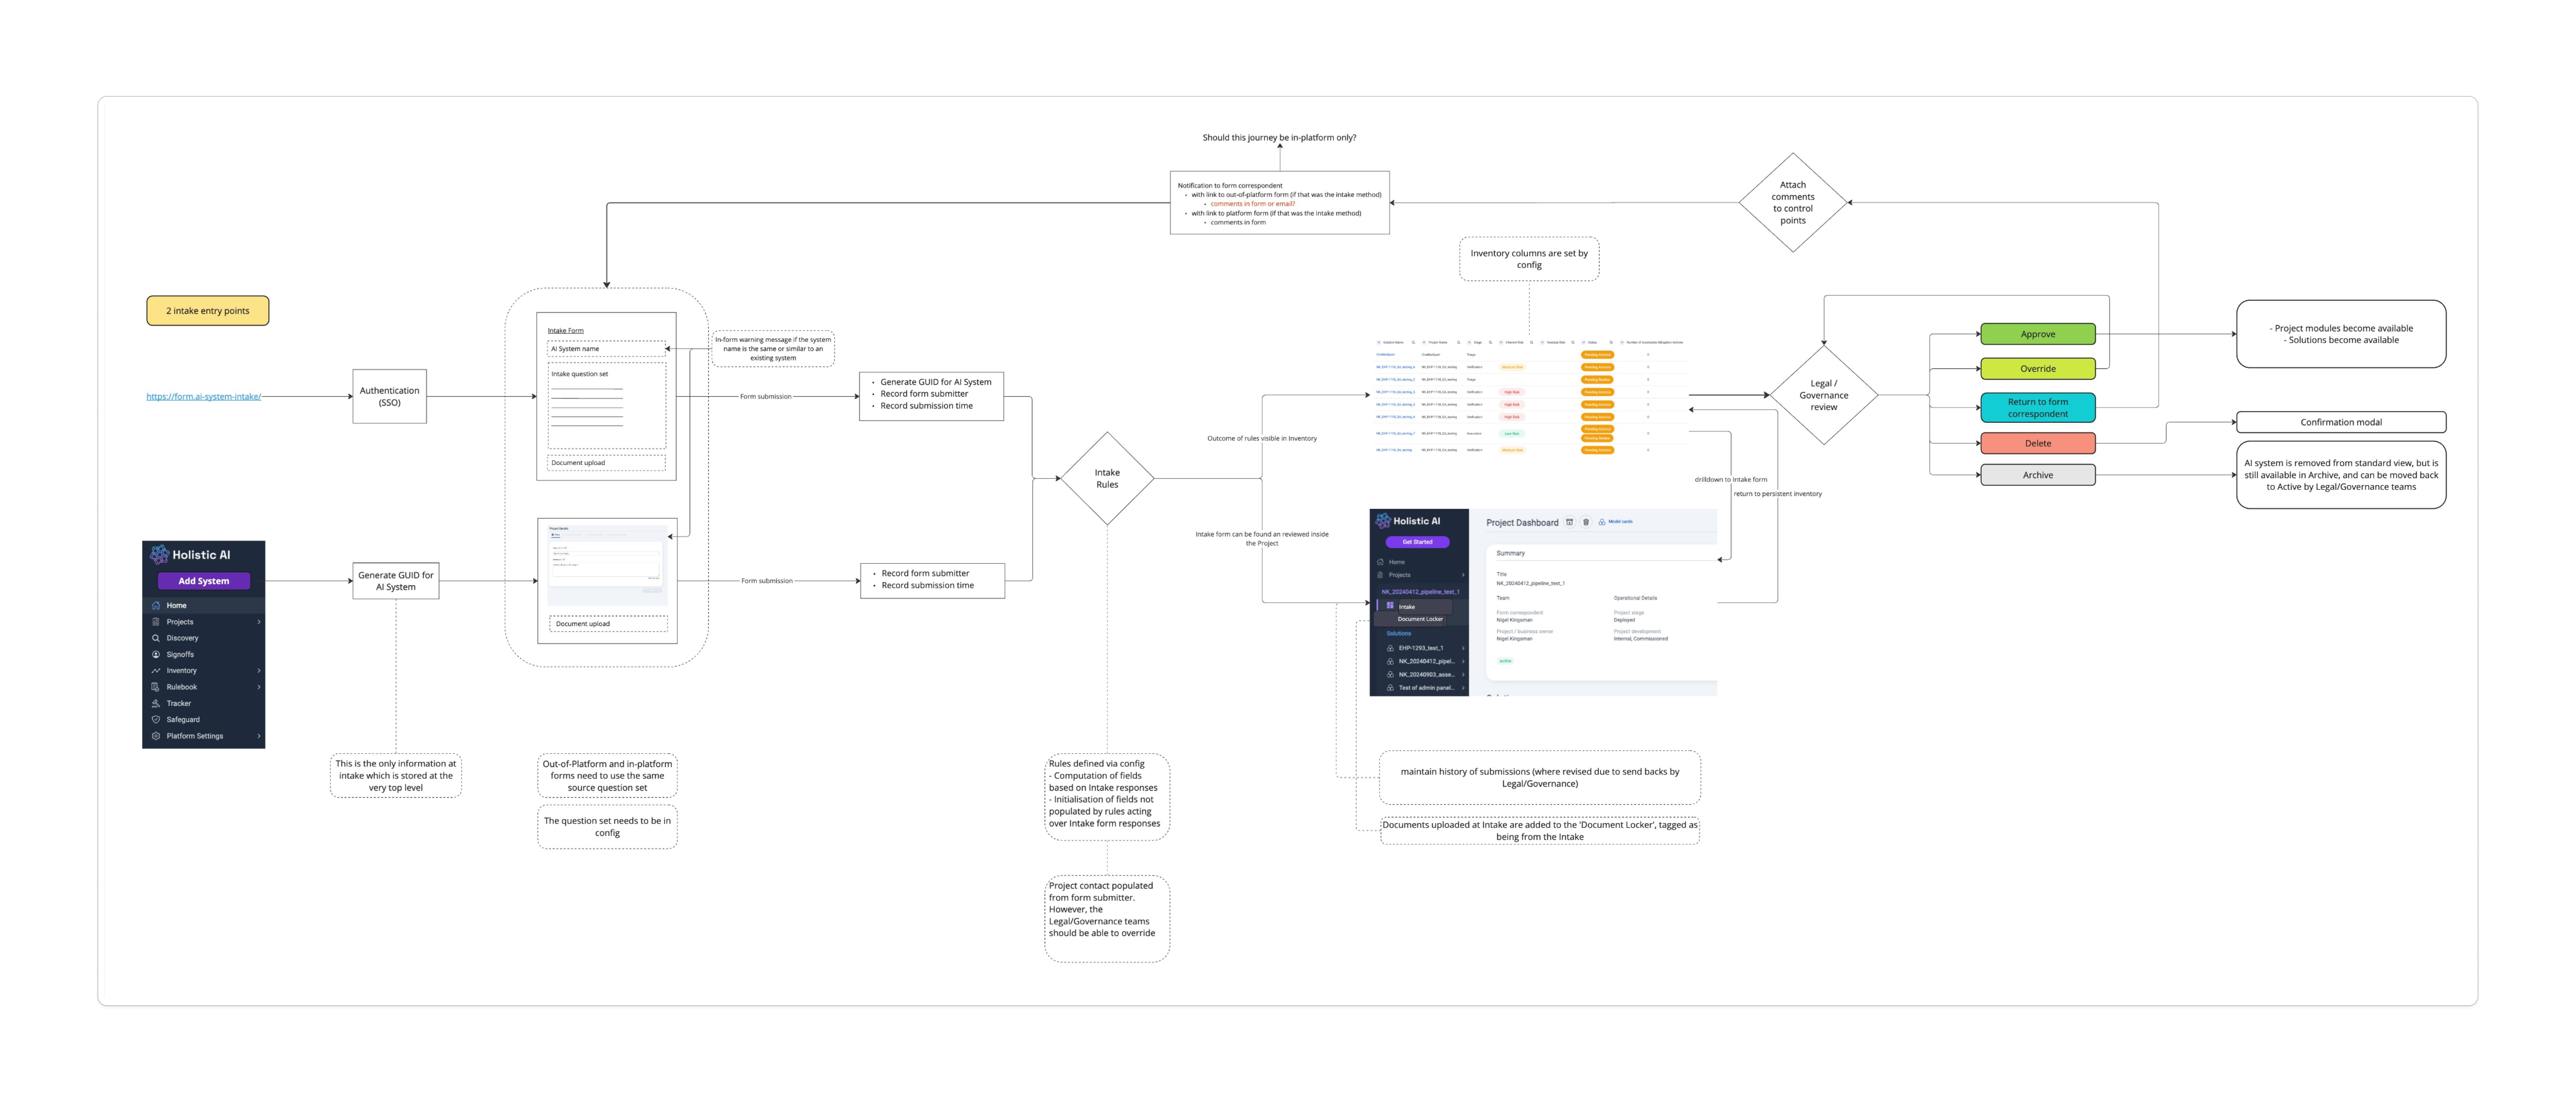Select Document Locker in project sidebar
This screenshot has width=2576, height=1105.
[1420, 619]
